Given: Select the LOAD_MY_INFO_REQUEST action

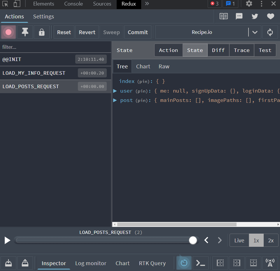Looking at the screenshot, I should 34,73.
